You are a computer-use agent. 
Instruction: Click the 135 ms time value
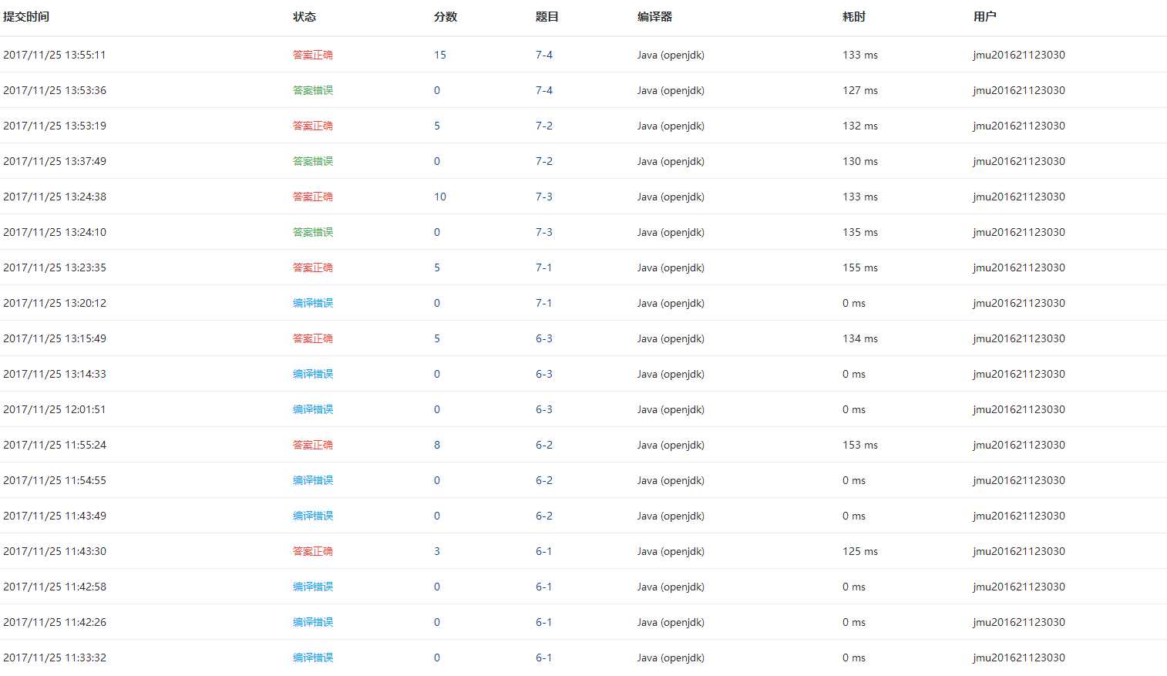860,232
